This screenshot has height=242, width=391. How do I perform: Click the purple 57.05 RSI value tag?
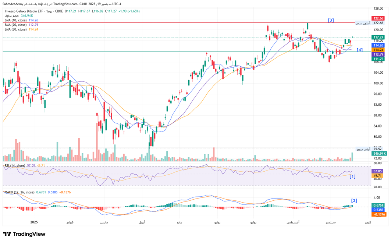click(x=378, y=171)
